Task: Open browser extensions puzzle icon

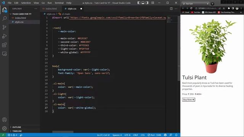Action: 229,8
